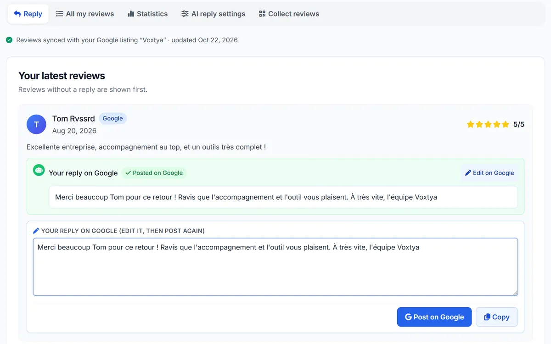Click the five-star rating icons
Viewport: 551px width, 344px height.
click(488, 124)
